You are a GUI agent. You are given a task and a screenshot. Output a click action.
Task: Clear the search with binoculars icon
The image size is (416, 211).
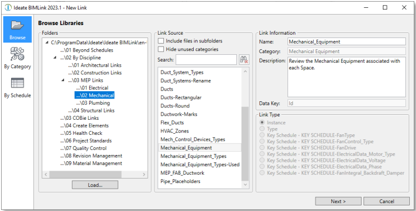[244, 59]
